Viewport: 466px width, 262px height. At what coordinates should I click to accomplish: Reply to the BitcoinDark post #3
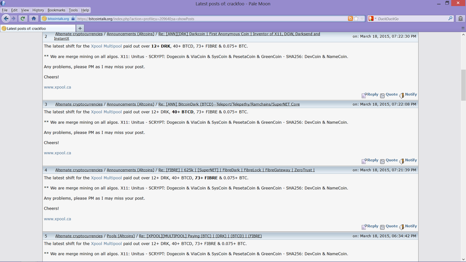pos(370,160)
